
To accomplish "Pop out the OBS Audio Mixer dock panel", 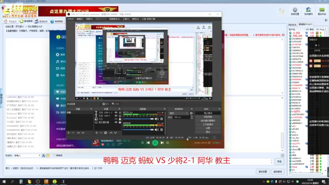I will point(164,109).
